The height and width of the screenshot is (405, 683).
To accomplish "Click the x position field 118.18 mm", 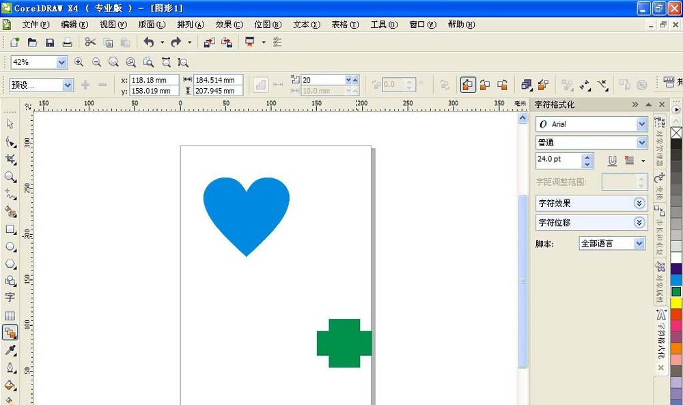I will (154, 80).
